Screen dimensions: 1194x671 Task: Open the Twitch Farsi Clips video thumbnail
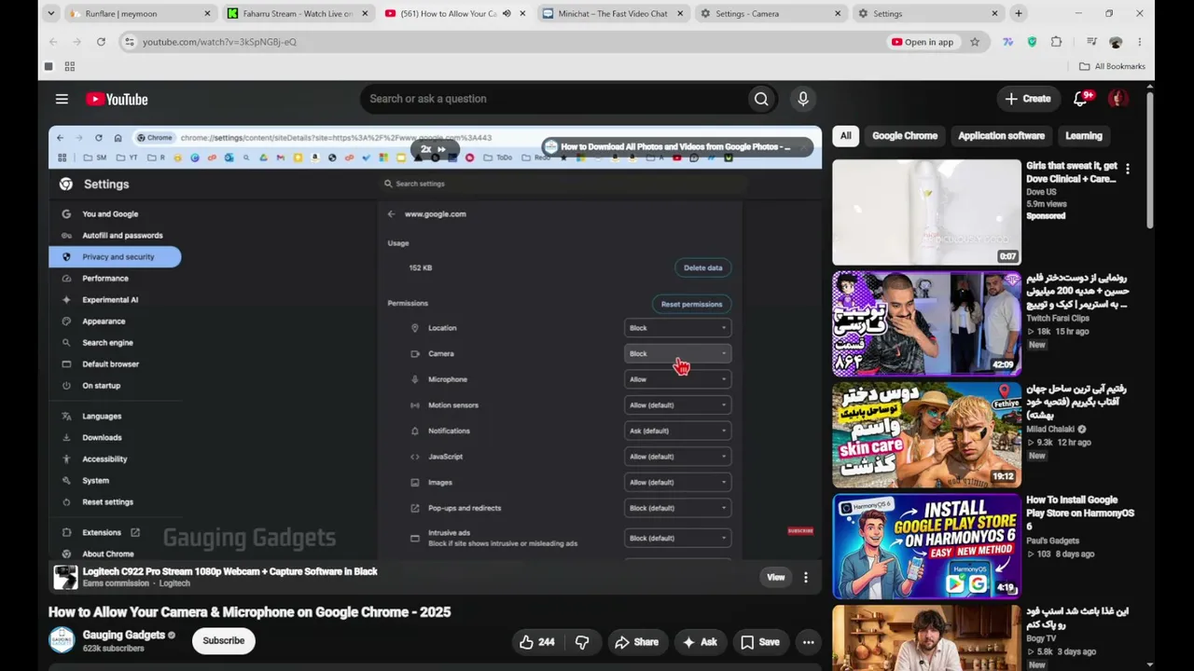926,323
